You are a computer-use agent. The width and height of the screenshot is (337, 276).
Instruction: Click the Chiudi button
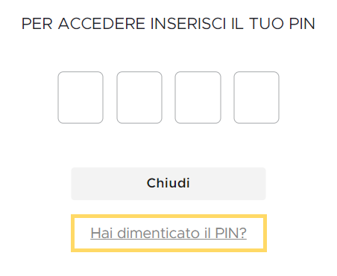pos(168,184)
